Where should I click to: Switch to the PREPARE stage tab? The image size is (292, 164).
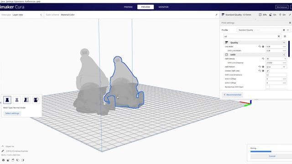128,7
